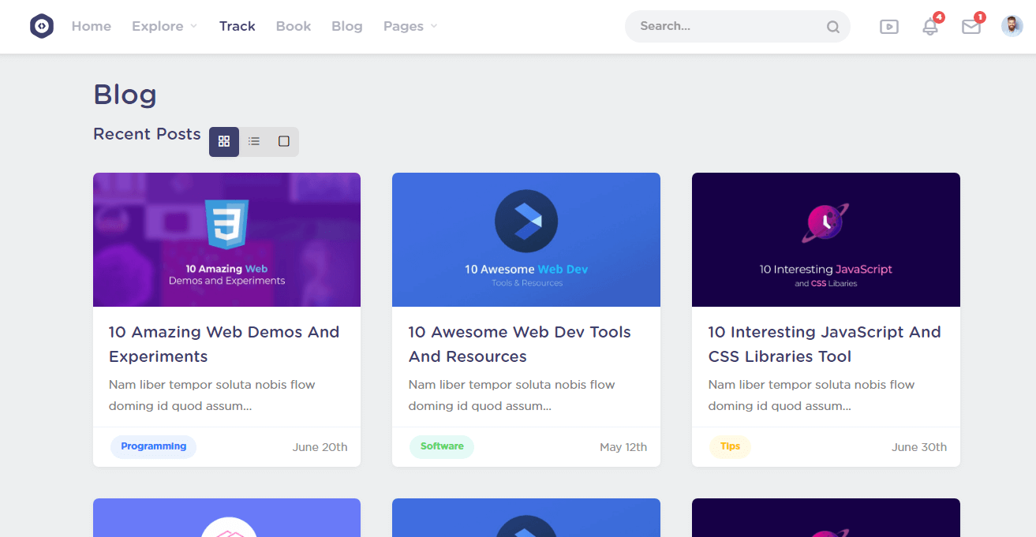Expand the Explore dropdown menu
Screen dimensions: 1036x537
pos(164,26)
